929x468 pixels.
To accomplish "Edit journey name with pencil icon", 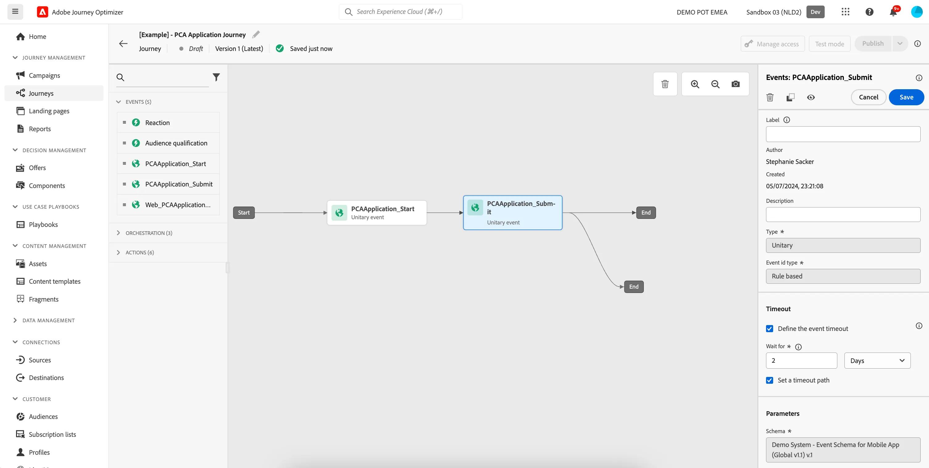I will click(256, 34).
